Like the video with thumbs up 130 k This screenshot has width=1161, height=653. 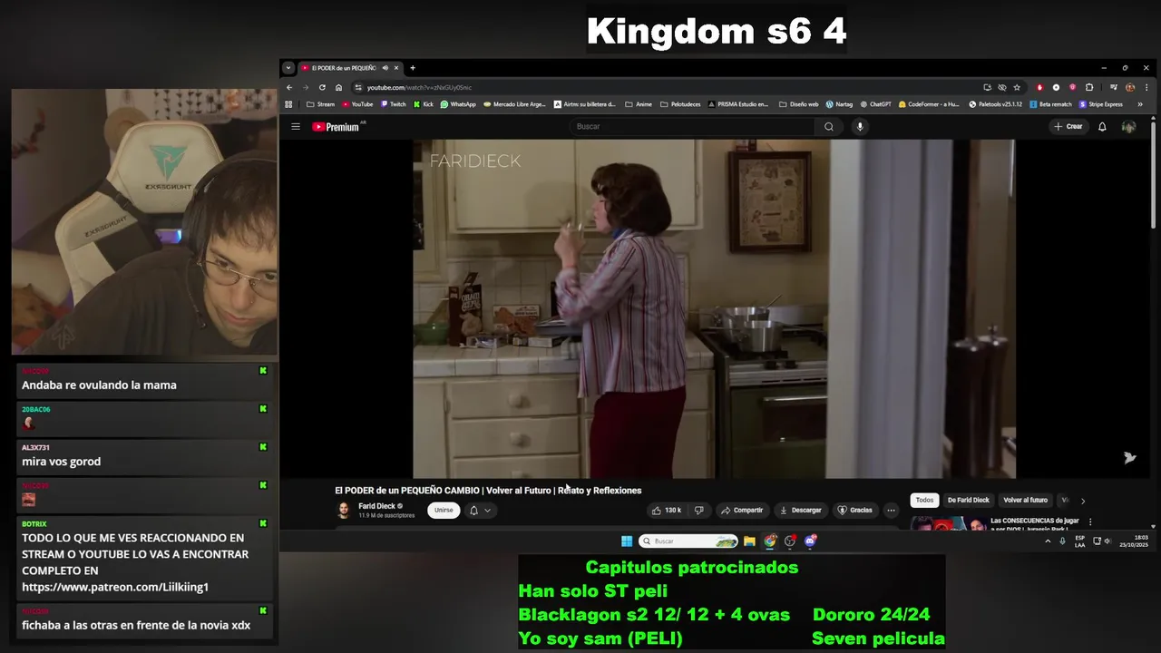tap(666, 511)
